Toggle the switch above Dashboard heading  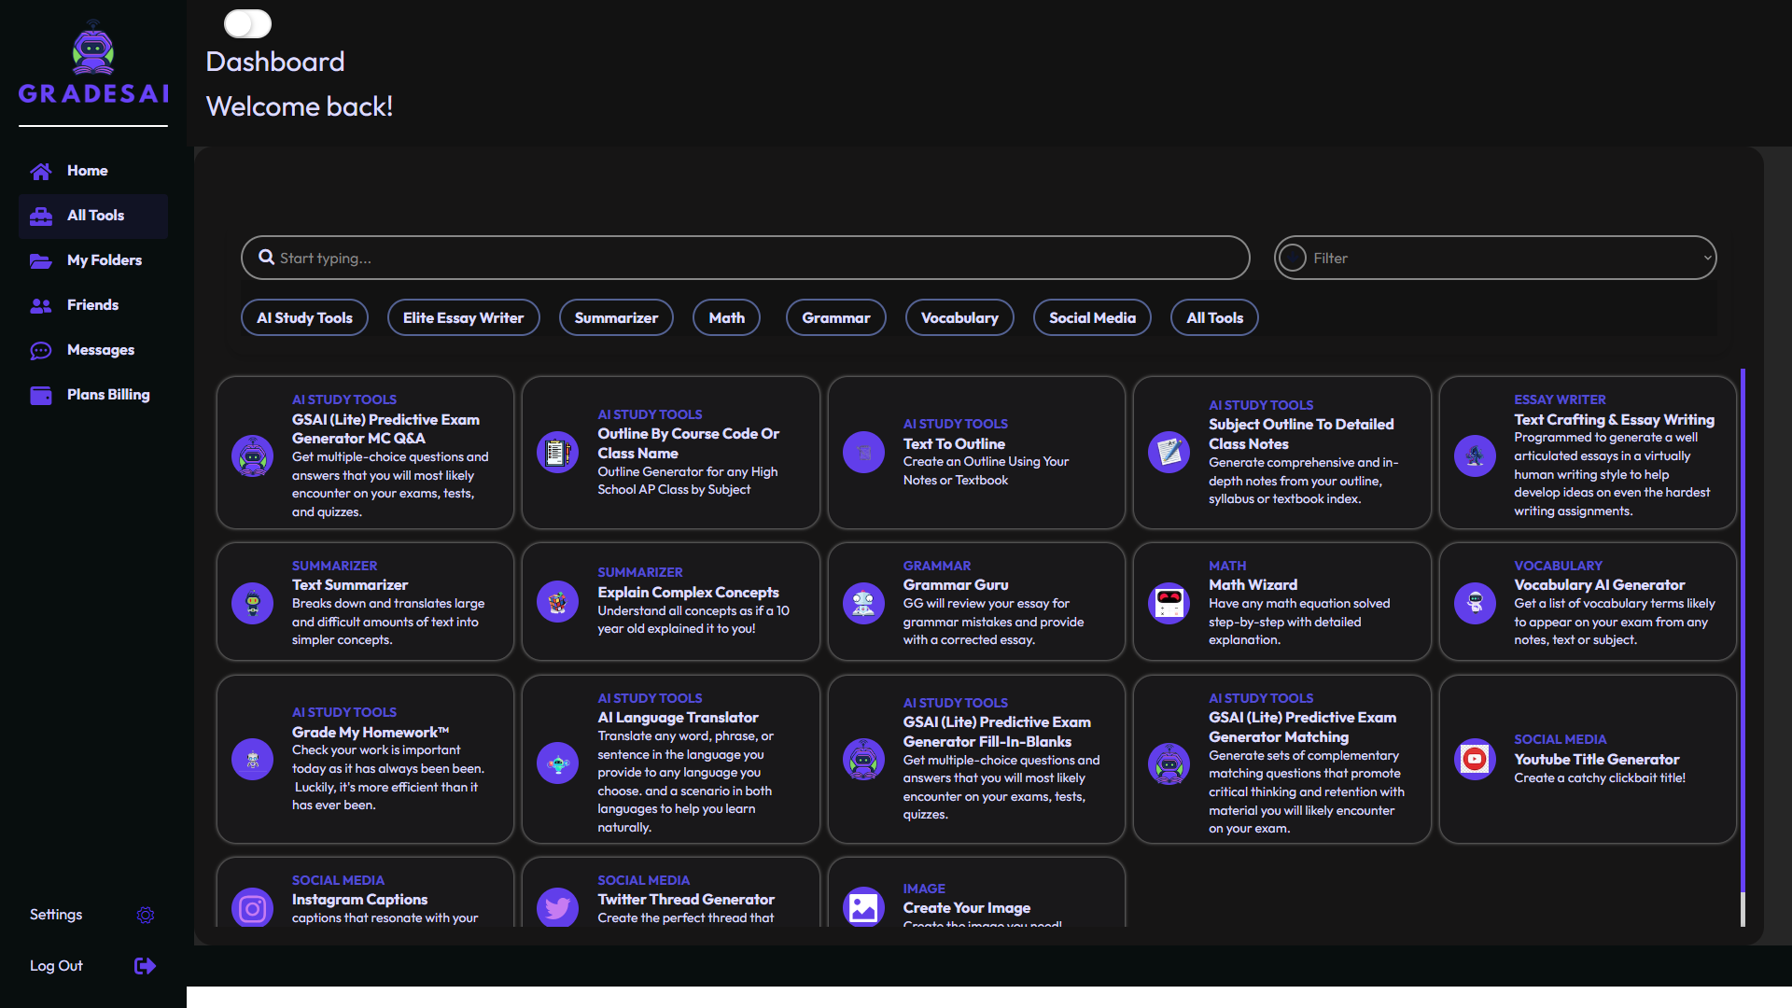[x=247, y=23]
